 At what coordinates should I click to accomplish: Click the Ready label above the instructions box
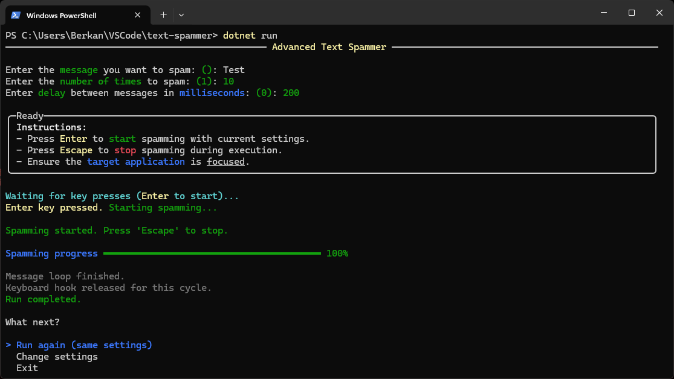(x=29, y=115)
